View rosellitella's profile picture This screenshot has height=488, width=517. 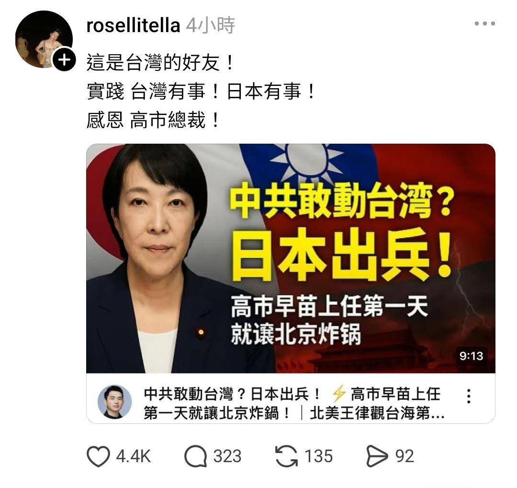pos(44,39)
